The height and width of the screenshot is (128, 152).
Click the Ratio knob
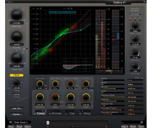[55, 97]
